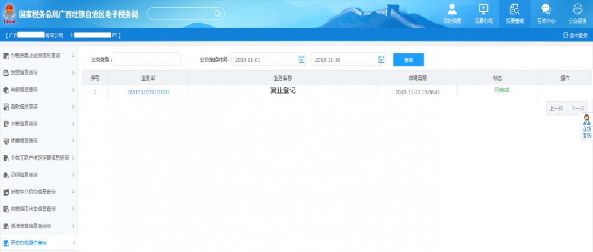The height and width of the screenshot is (252, 593).
Task: Click application date 2018-11-23 18:06:43
Action: (417, 92)
